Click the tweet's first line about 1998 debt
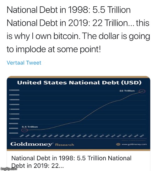157x171 pixels. click(x=69, y=10)
